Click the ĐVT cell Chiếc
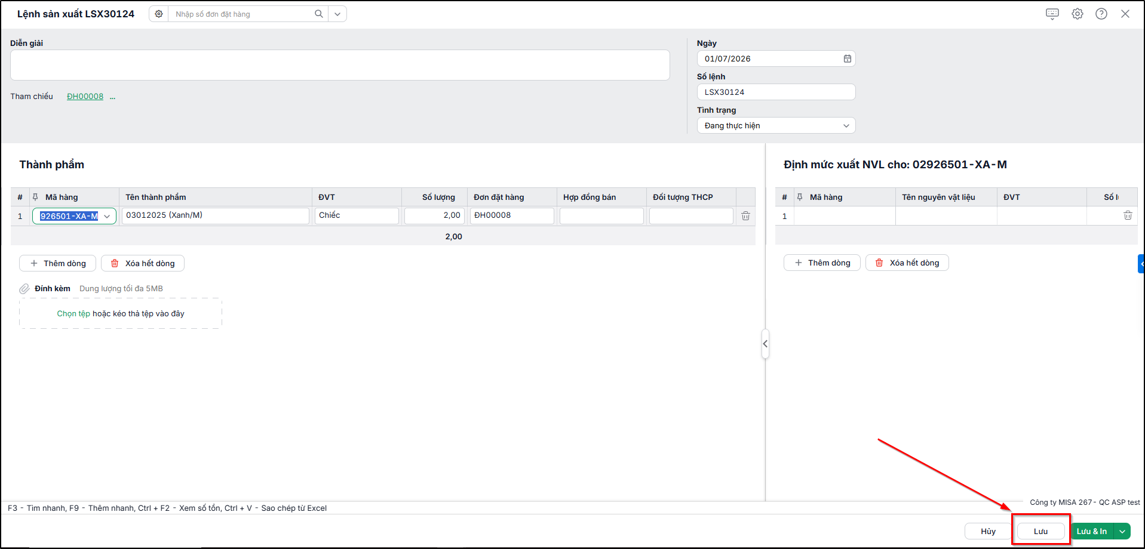Screen dimensions: 1145x549 click(x=357, y=215)
